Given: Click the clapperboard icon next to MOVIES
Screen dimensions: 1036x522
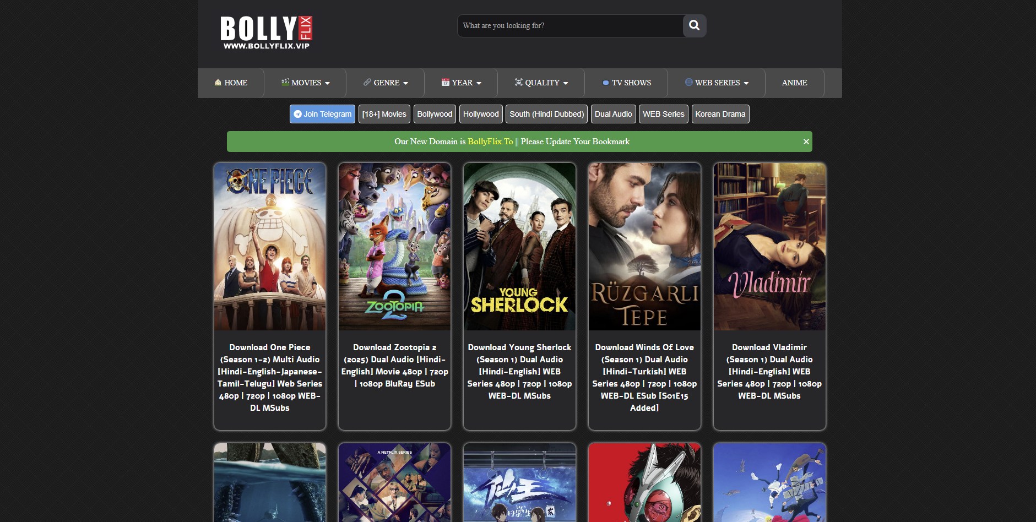Looking at the screenshot, I should coord(285,83).
